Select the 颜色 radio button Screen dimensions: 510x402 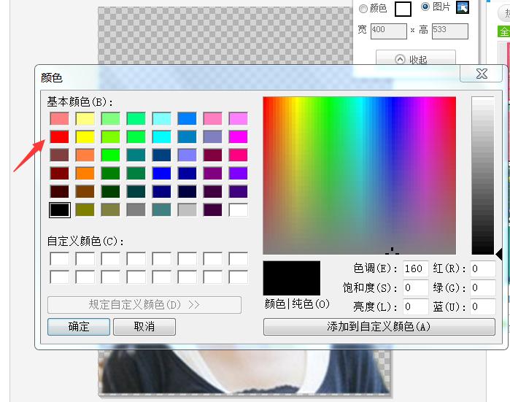[x=363, y=8]
